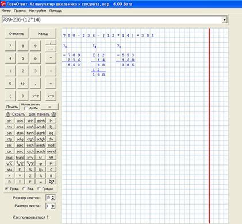The height and width of the screenshot is (224, 242).
Task: Click the Pi constant button
Action: click(x=51, y=164)
